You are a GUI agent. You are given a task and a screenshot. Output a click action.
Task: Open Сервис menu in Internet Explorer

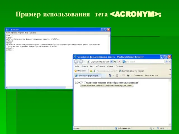click(x=110, y=66)
